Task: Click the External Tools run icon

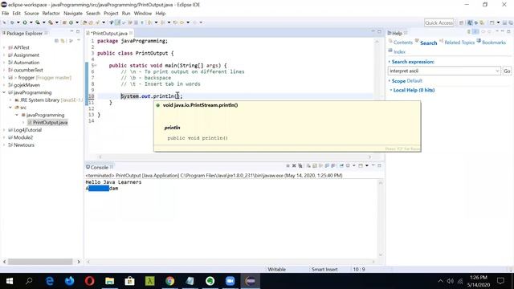Action: pyautogui.click(x=51, y=22)
